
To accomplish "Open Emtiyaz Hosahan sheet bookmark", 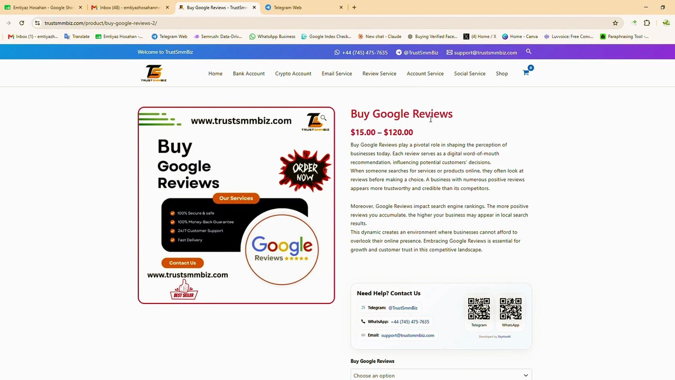I will [x=119, y=36].
